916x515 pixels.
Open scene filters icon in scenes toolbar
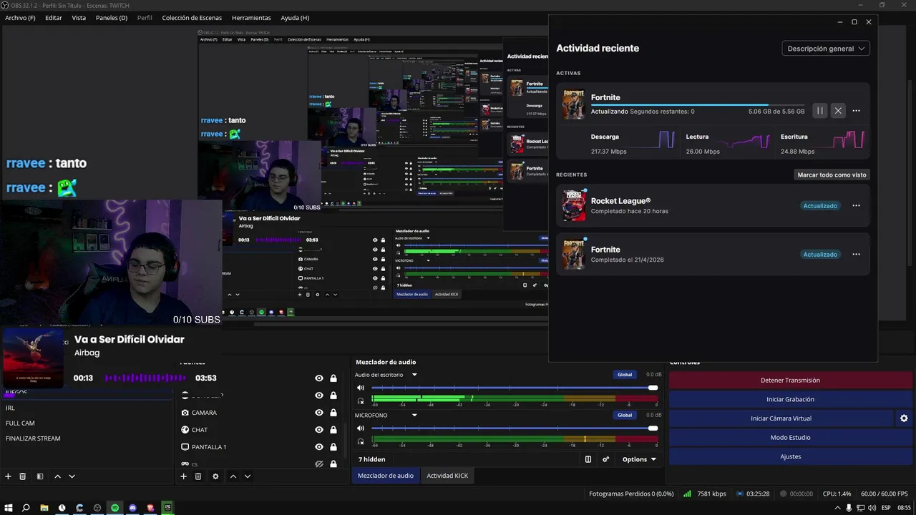[x=40, y=476]
